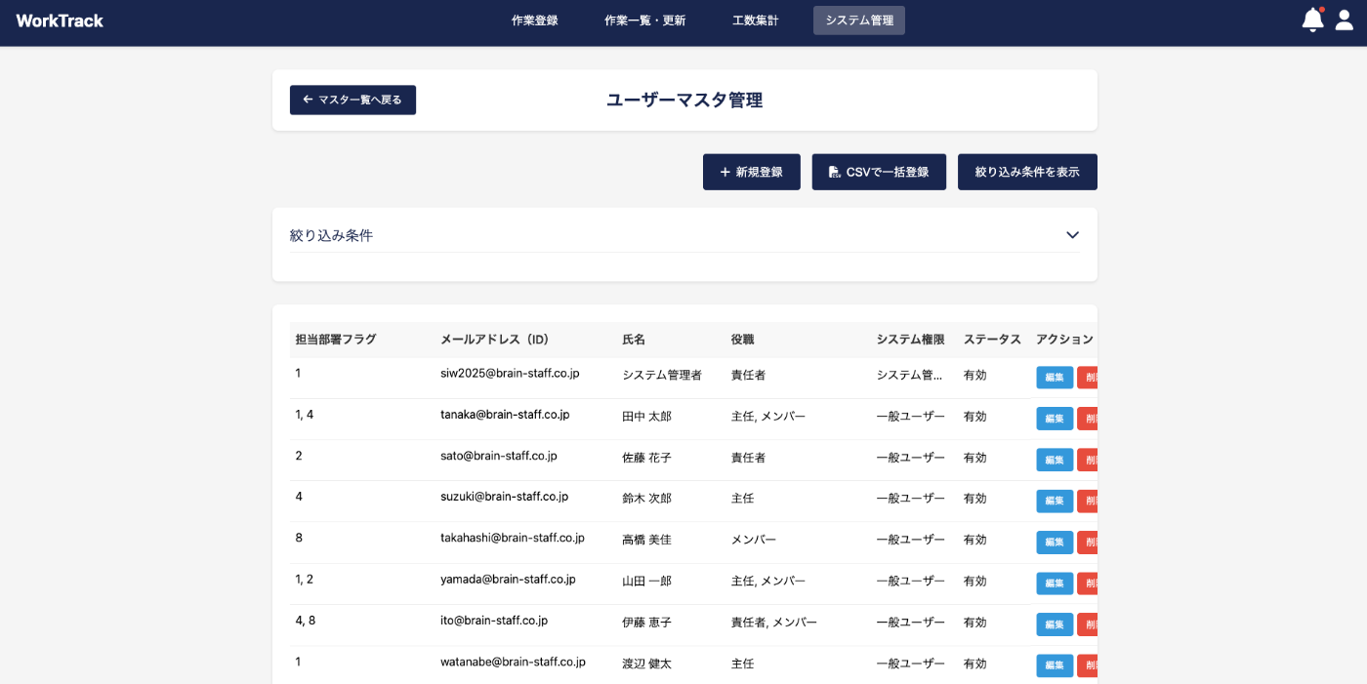
Task: Open the 工数集計 menu
Action: click(755, 20)
